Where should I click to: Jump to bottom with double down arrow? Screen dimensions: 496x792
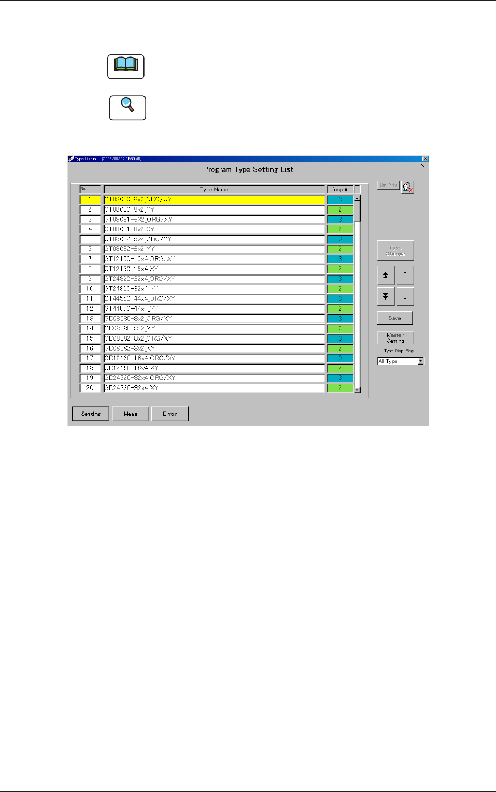tap(386, 296)
